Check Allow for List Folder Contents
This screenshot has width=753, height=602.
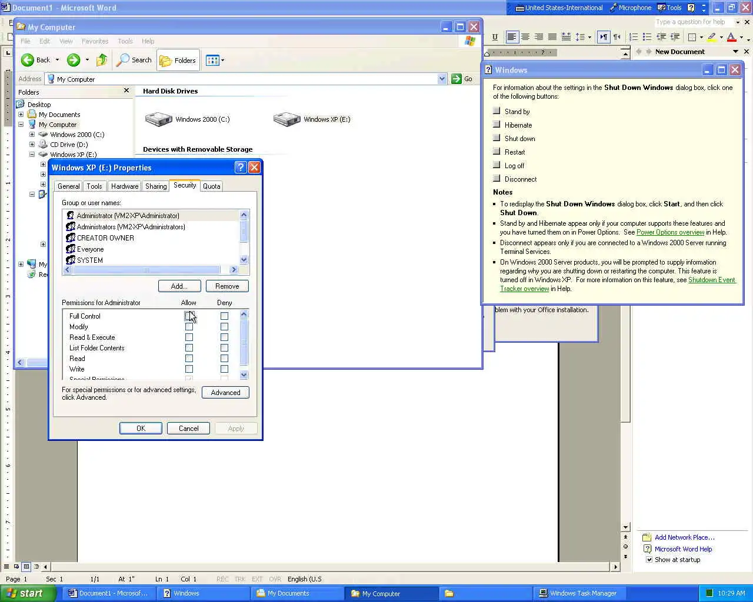(x=189, y=348)
